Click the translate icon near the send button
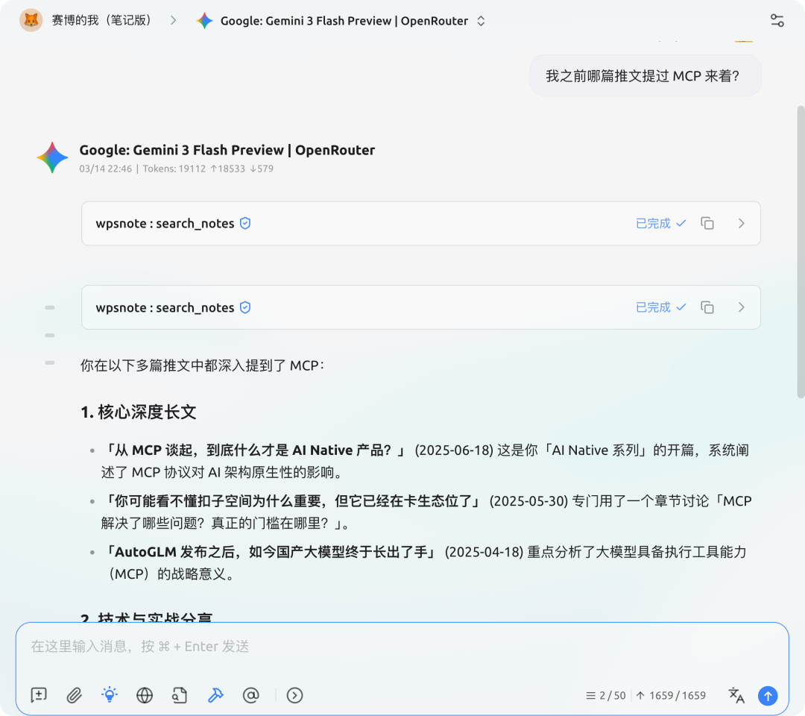Screen dimensions: 805x716 pos(736,695)
